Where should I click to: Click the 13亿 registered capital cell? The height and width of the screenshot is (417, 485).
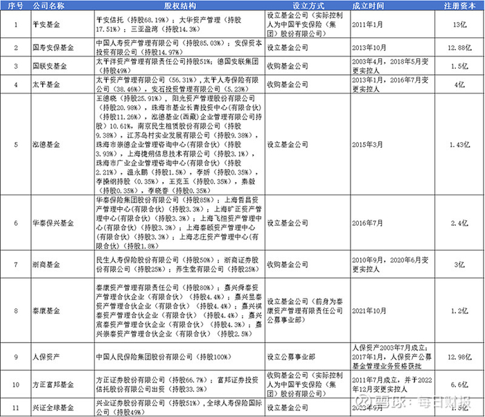(459, 24)
